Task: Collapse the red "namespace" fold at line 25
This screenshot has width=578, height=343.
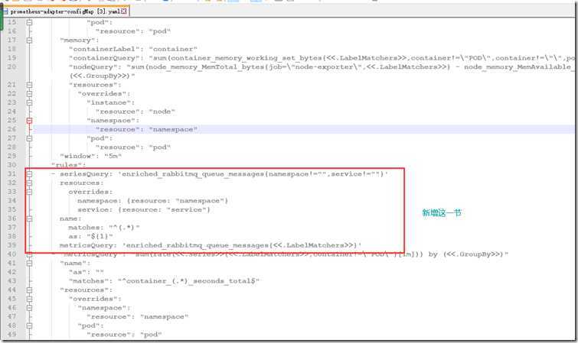Action: click(29, 121)
